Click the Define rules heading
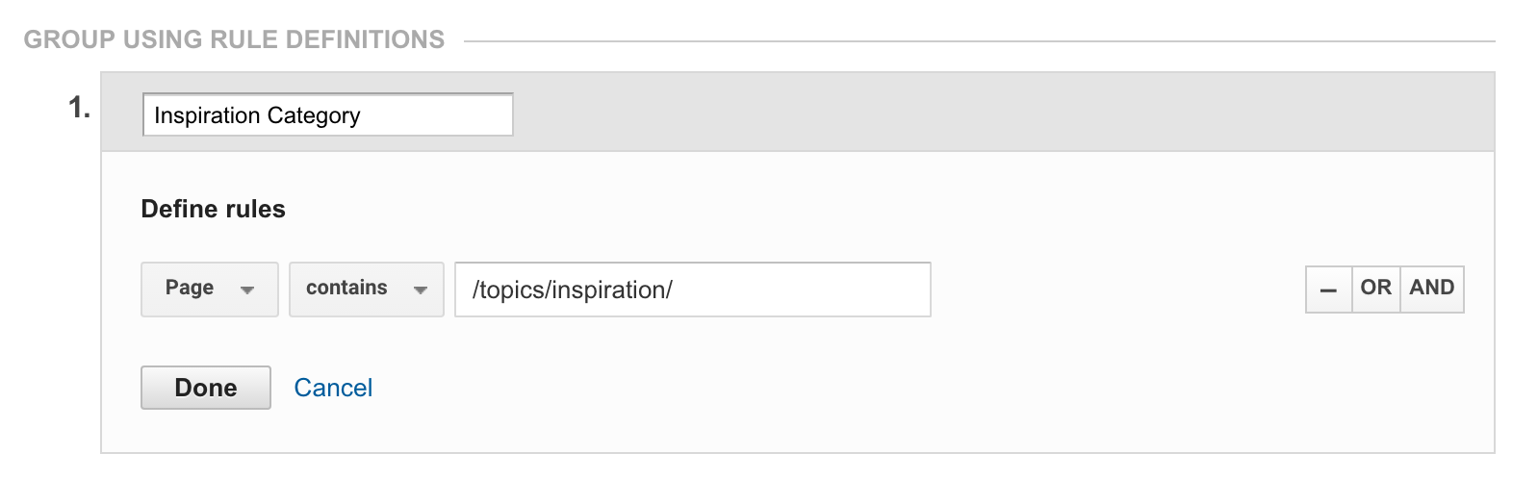 tap(214, 210)
